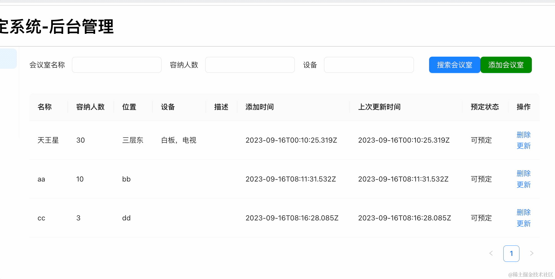Focus the 会议室名称 input field
555x279 pixels.
click(117, 65)
